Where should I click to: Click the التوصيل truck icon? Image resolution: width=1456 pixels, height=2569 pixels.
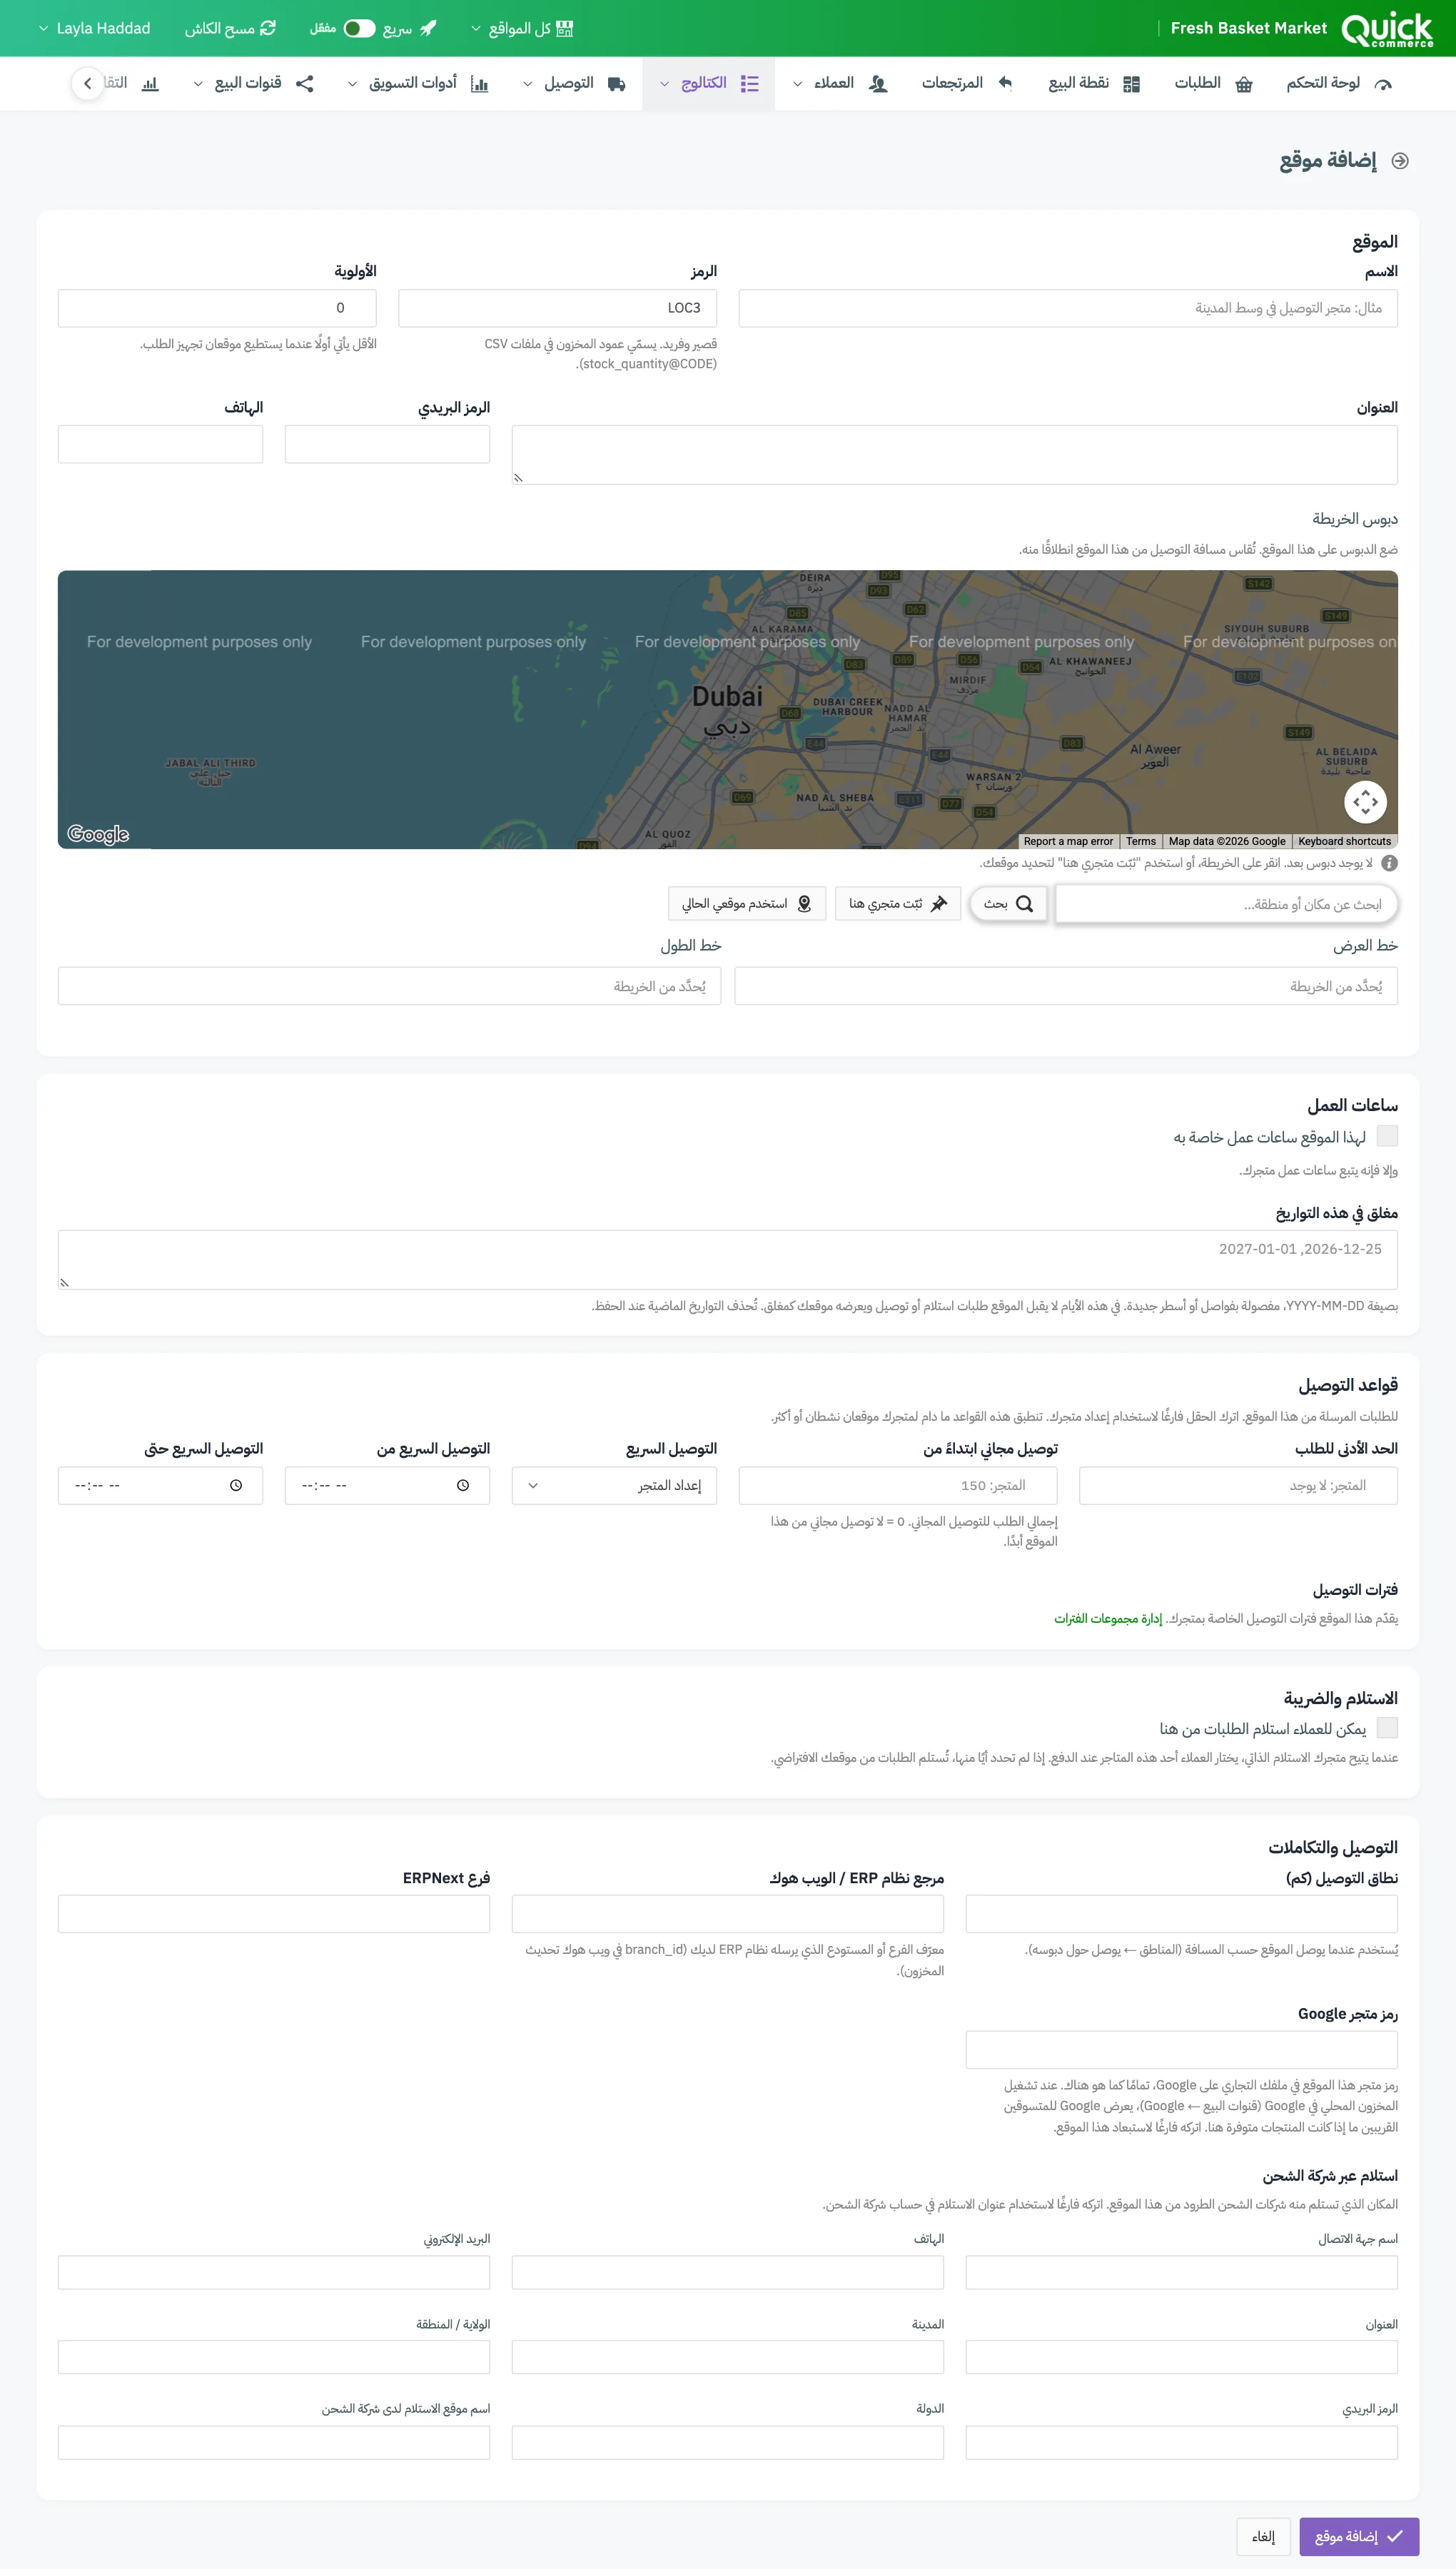tap(616, 84)
